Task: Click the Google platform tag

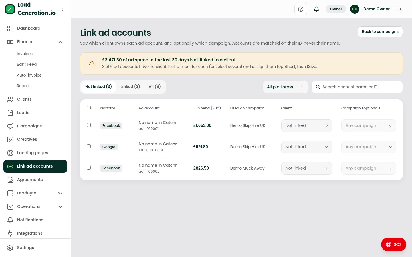Action: (x=109, y=147)
